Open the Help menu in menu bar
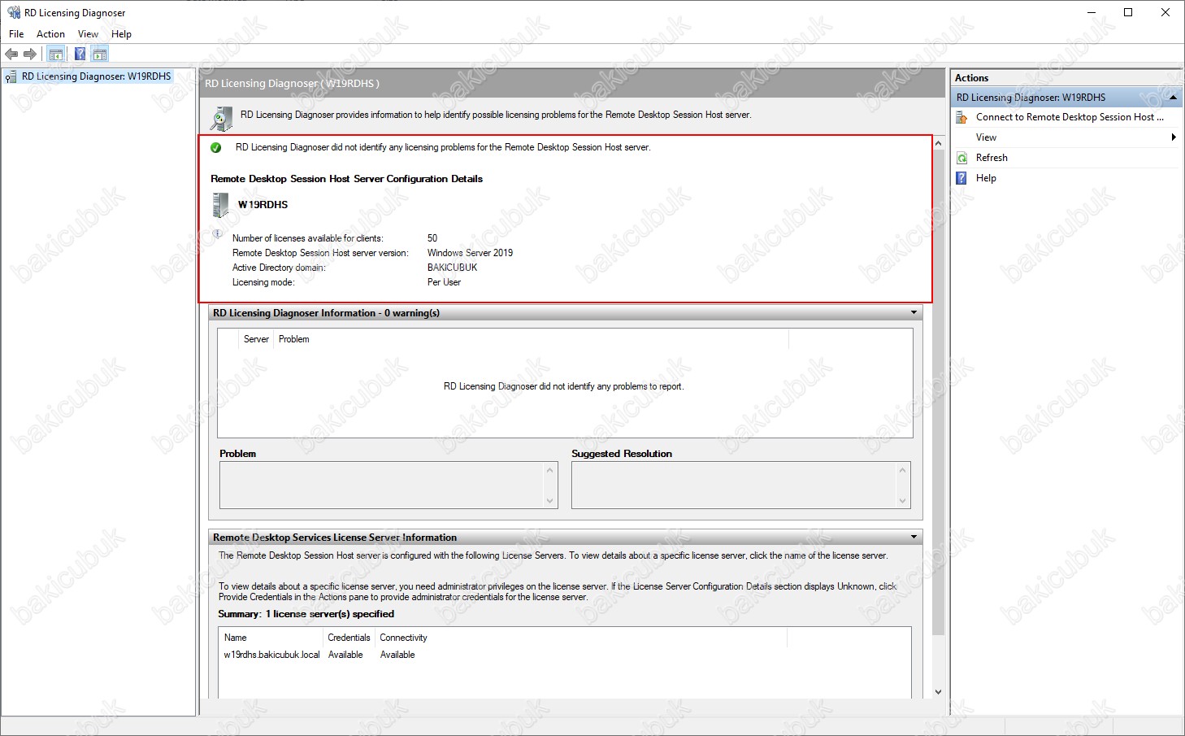 point(121,34)
